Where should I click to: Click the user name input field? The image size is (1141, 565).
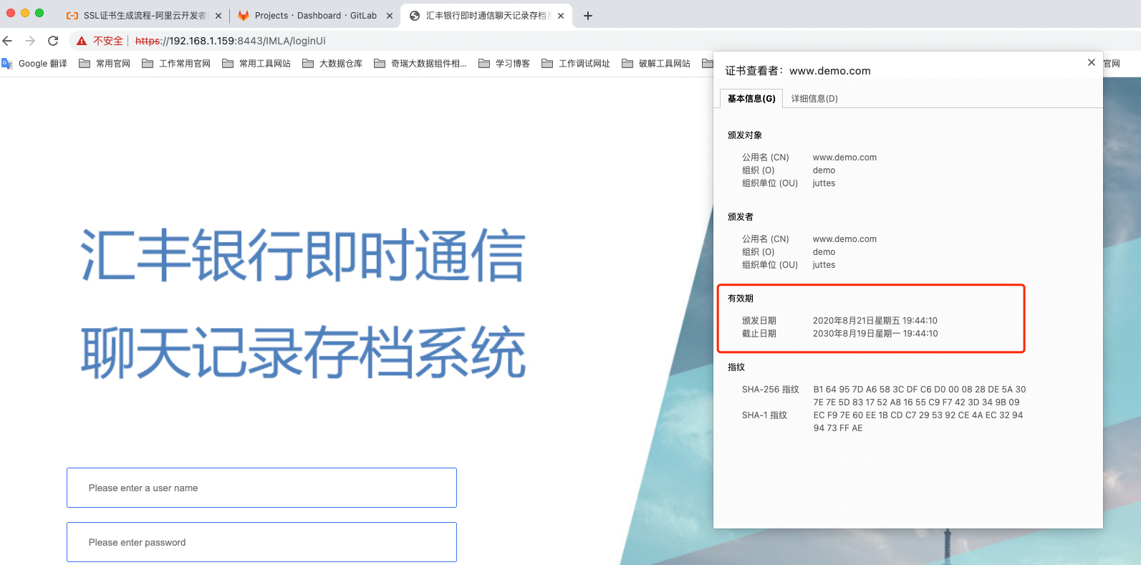pos(261,488)
